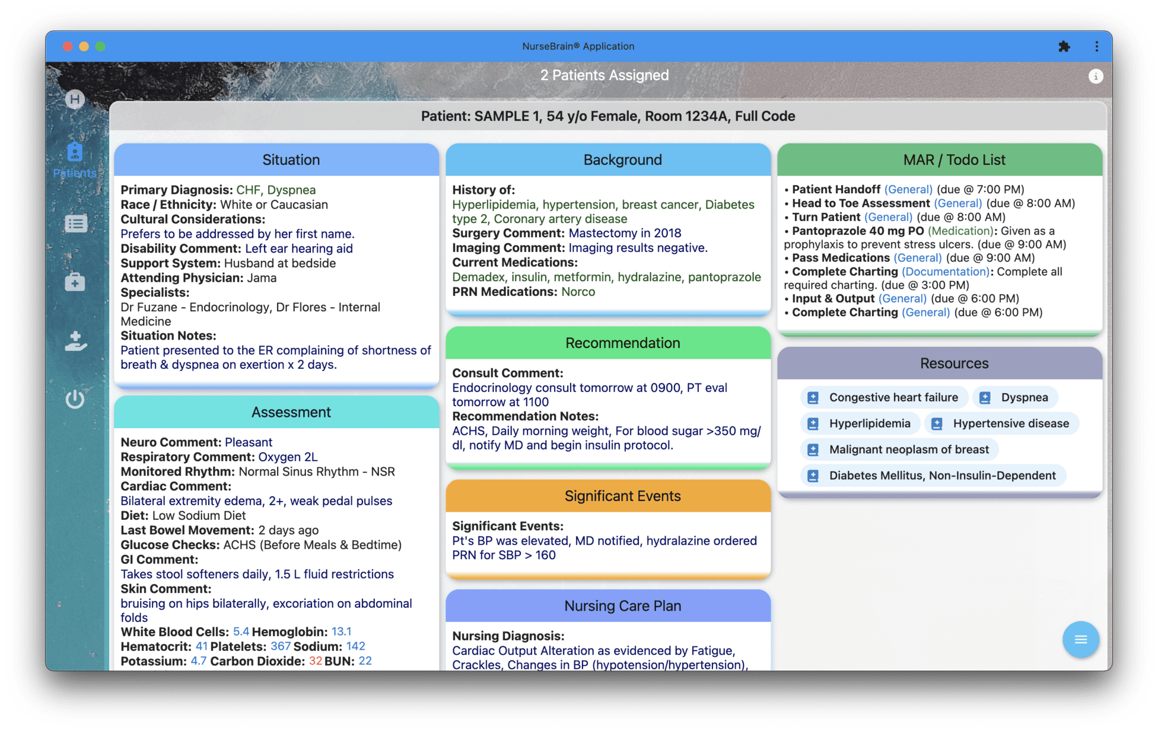Select the Patient Handoff todo item
Image resolution: width=1158 pixels, height=731 pixels.
click(x=904, y=190)
